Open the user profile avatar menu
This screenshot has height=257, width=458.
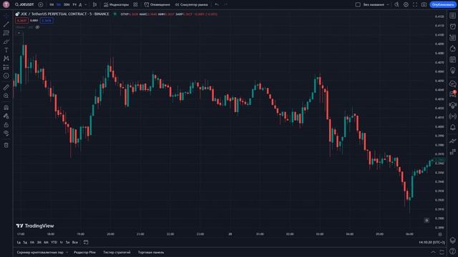click(x=6, y=5)
